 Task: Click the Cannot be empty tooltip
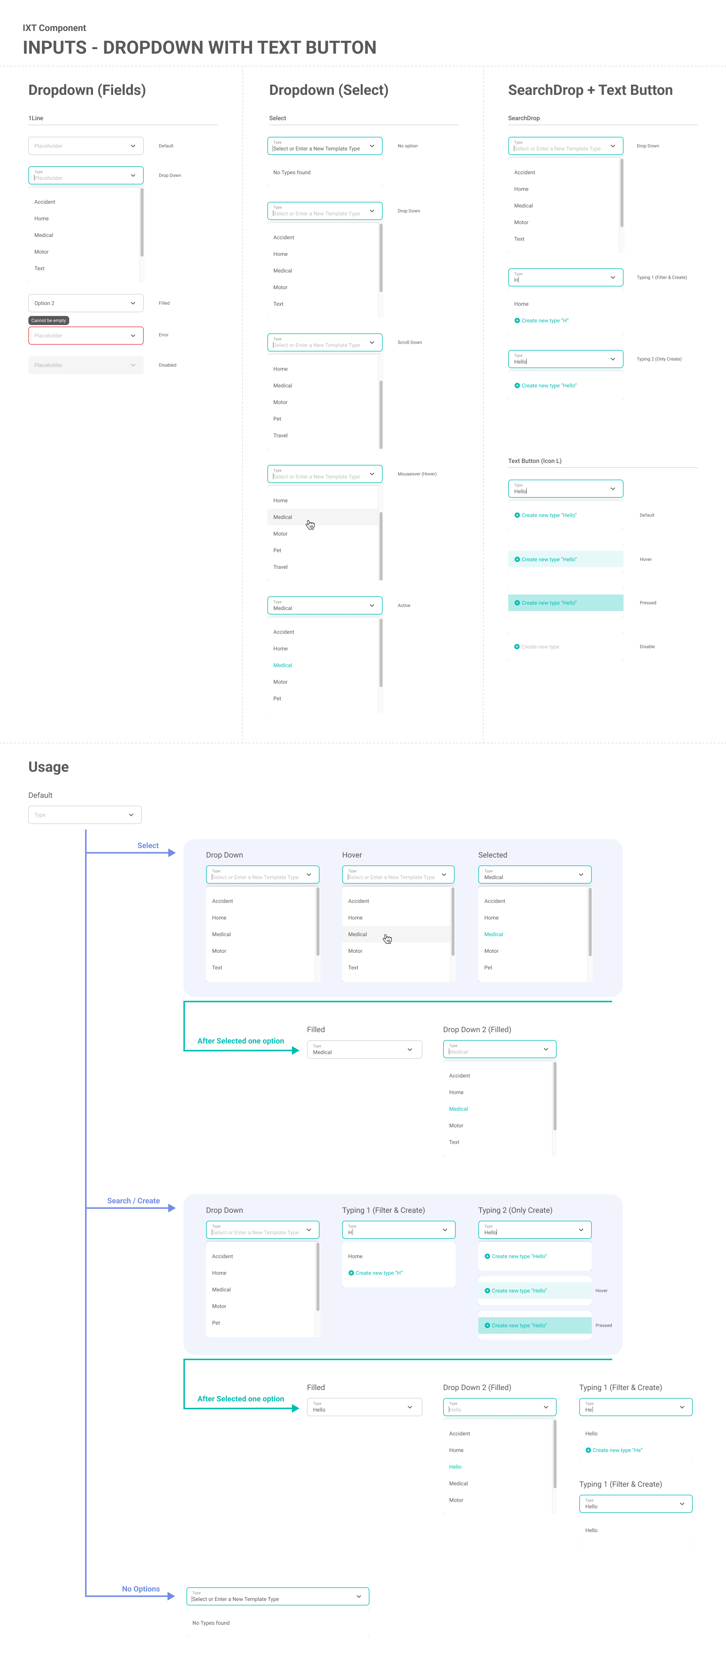pyautogui.click(x=49, y=320)
